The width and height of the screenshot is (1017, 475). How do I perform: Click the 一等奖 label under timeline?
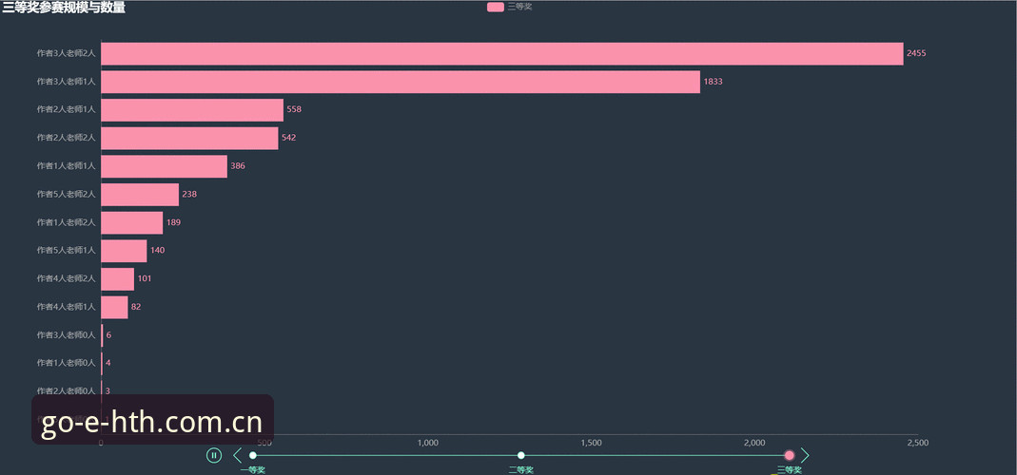(252, 470)
